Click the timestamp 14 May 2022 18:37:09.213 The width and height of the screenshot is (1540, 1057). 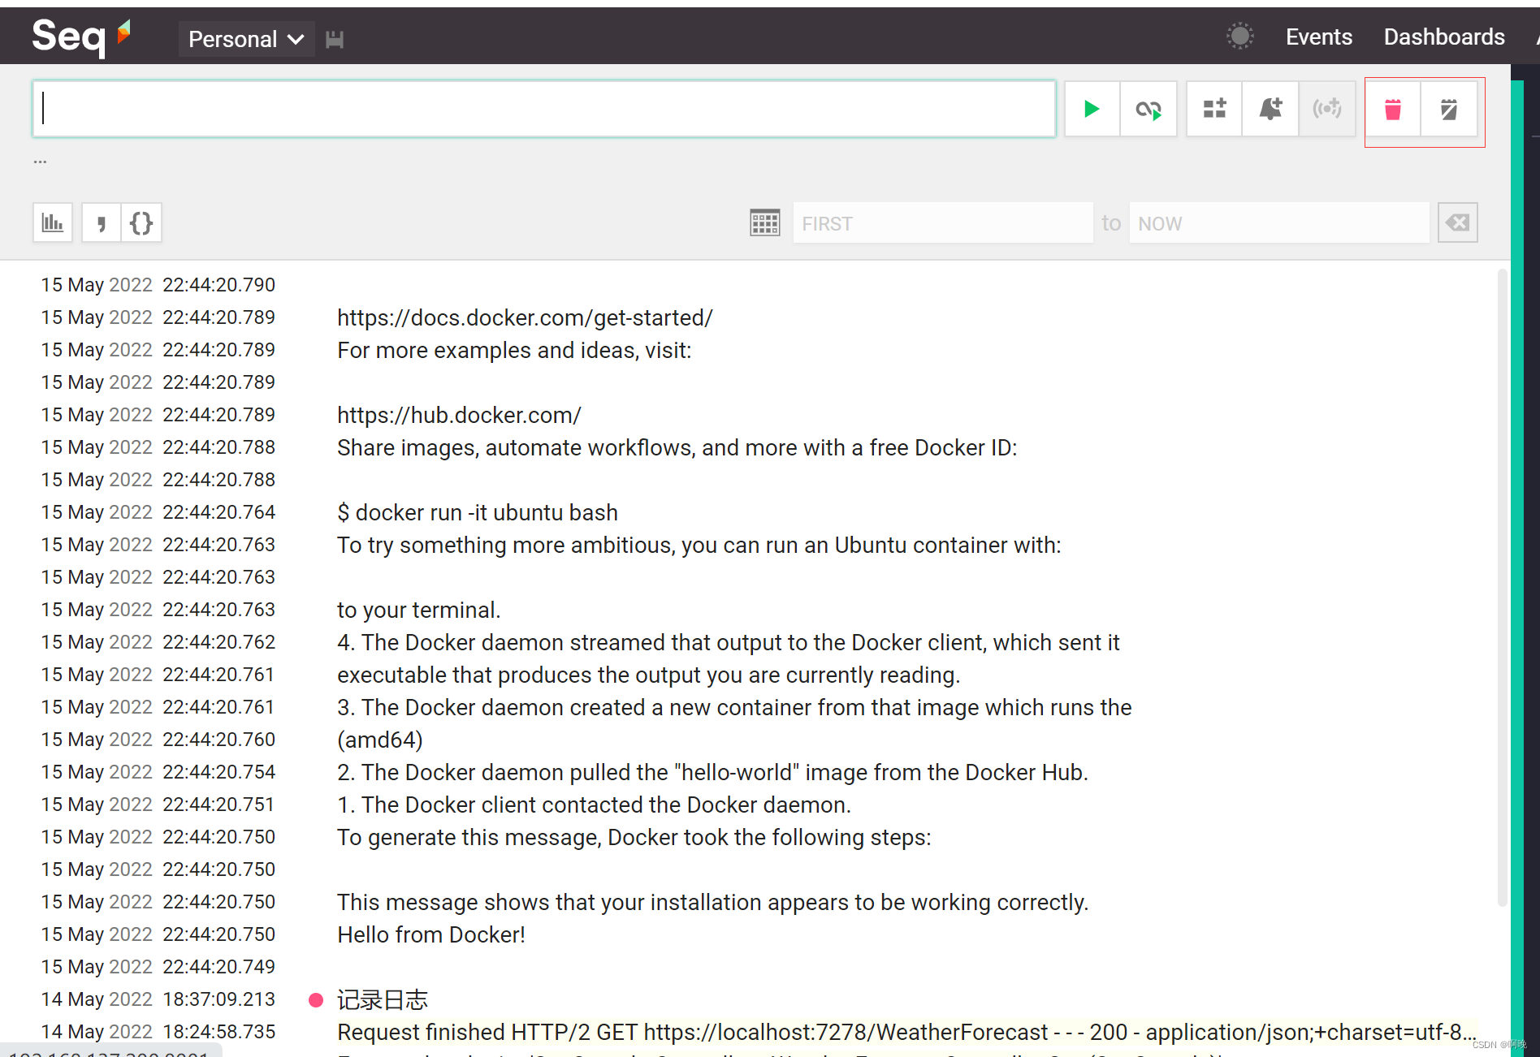point(158,999)
